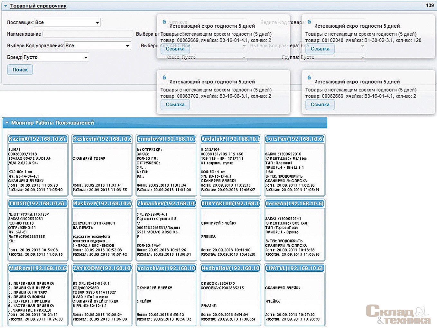Select the AndalukP user card header
Screen dimensions: 437x328
(x=230, y=139)
